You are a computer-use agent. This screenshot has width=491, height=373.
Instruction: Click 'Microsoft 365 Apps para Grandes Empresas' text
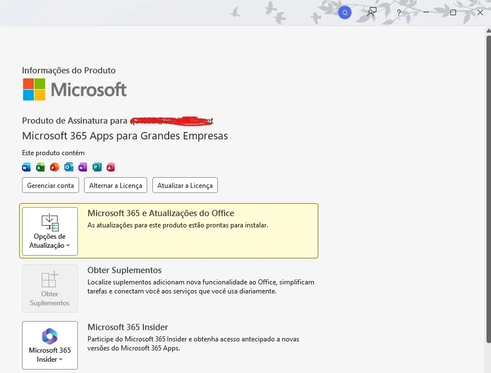tap(125, 136)
